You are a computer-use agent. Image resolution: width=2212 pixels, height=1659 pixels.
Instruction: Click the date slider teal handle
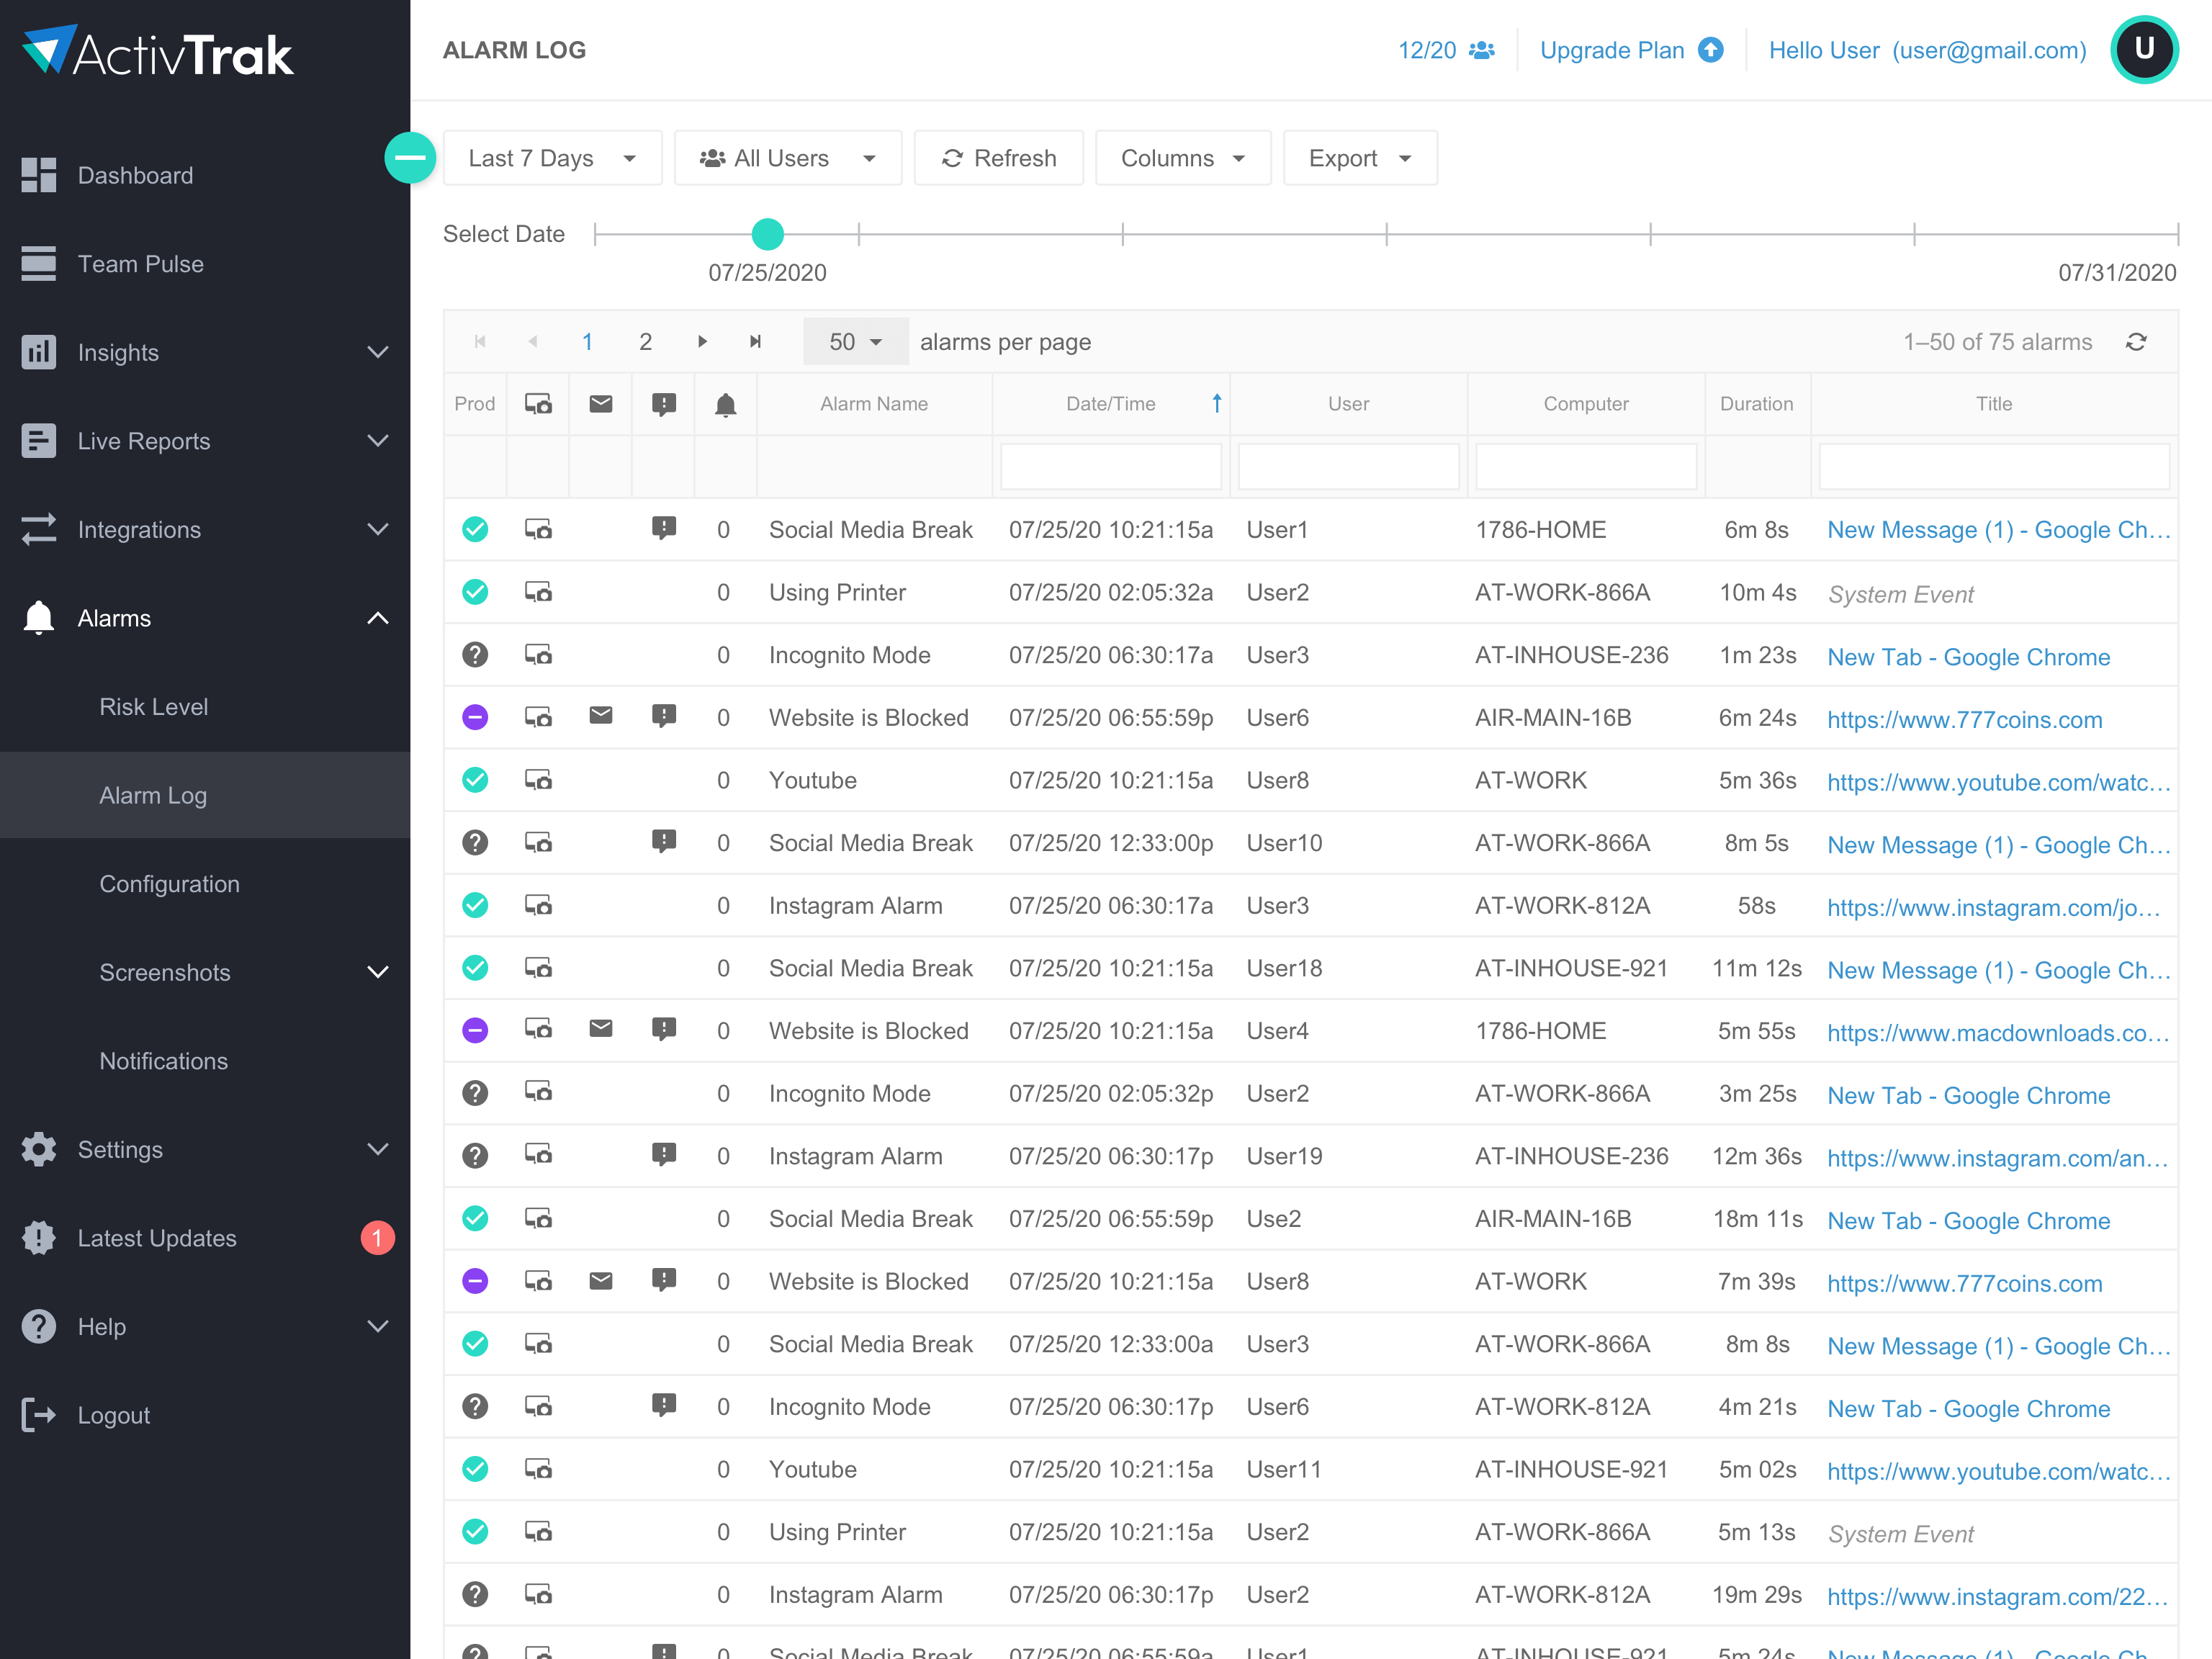point(767,234)
